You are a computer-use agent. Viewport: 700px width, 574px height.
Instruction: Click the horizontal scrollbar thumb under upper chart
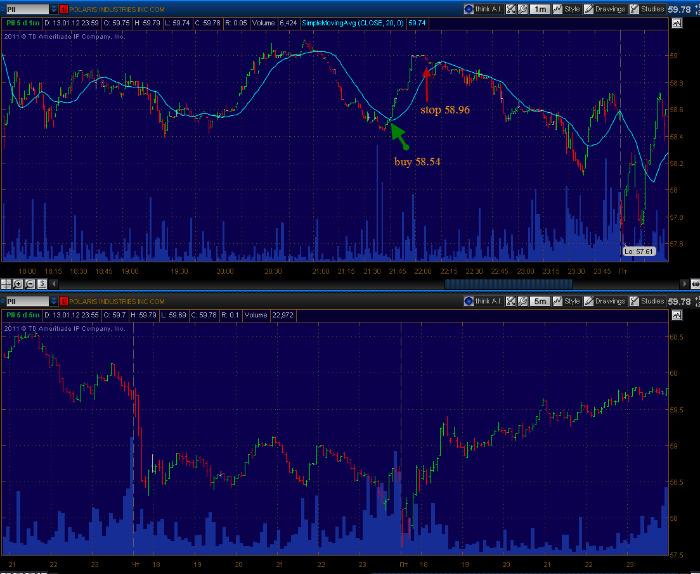[509, 284]
